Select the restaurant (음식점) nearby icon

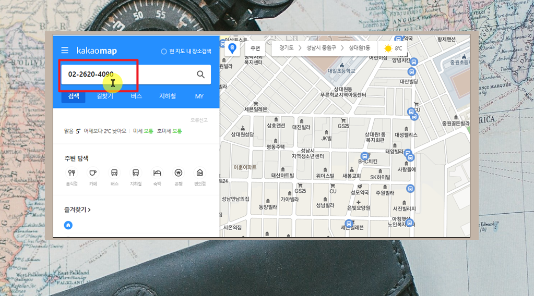point(72,173)
